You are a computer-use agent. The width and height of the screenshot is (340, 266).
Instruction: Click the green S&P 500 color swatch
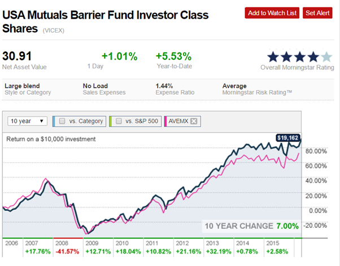coord(111,121)
